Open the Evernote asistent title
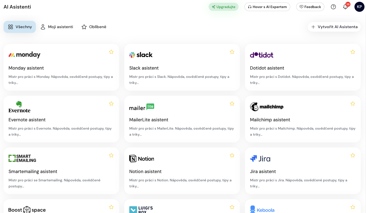The height and width of the screenshot is (213, 366). coord(27,120)
